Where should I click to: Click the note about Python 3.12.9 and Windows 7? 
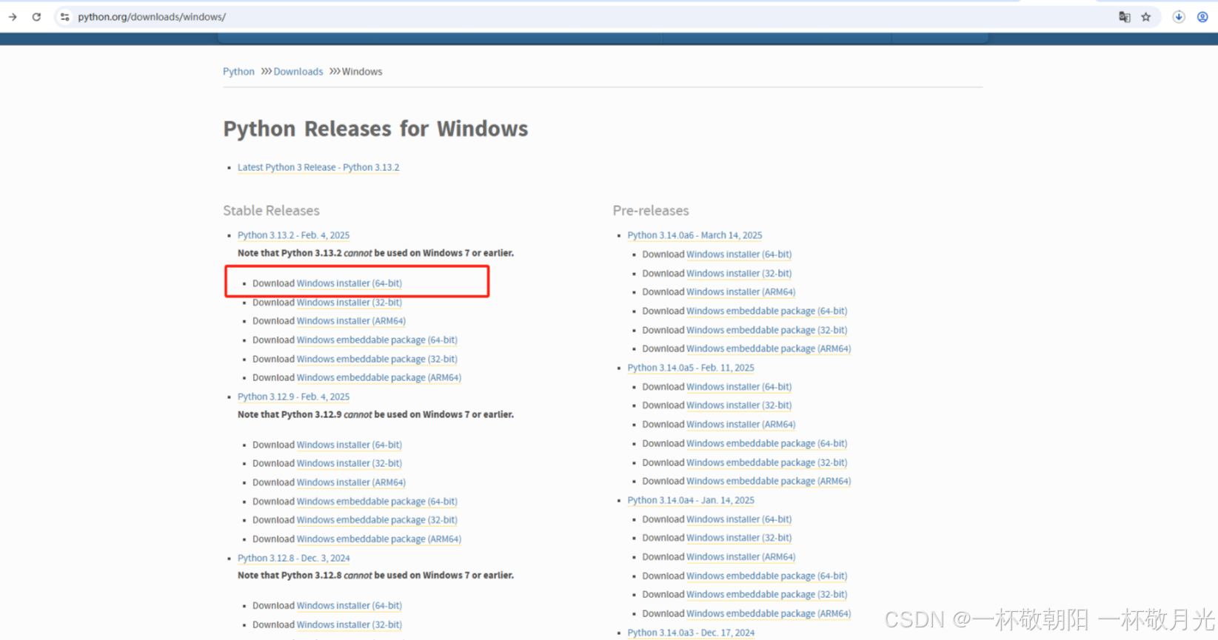(x=375, y=415)
